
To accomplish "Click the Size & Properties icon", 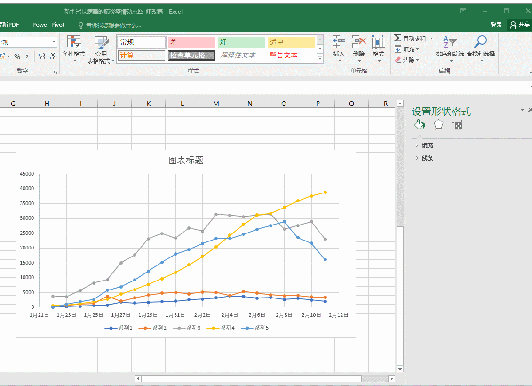I will [x=457, y=124].
